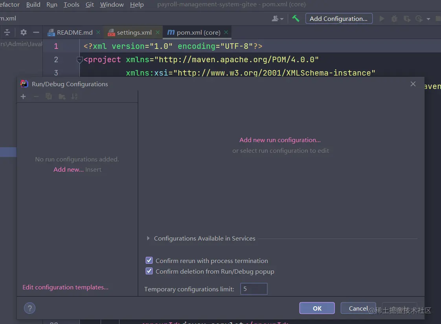Viewport: 441px width, 324px height.
Task: Toggle Confirm deletion from Run/Debug popup
Action: tap(149, 271)
